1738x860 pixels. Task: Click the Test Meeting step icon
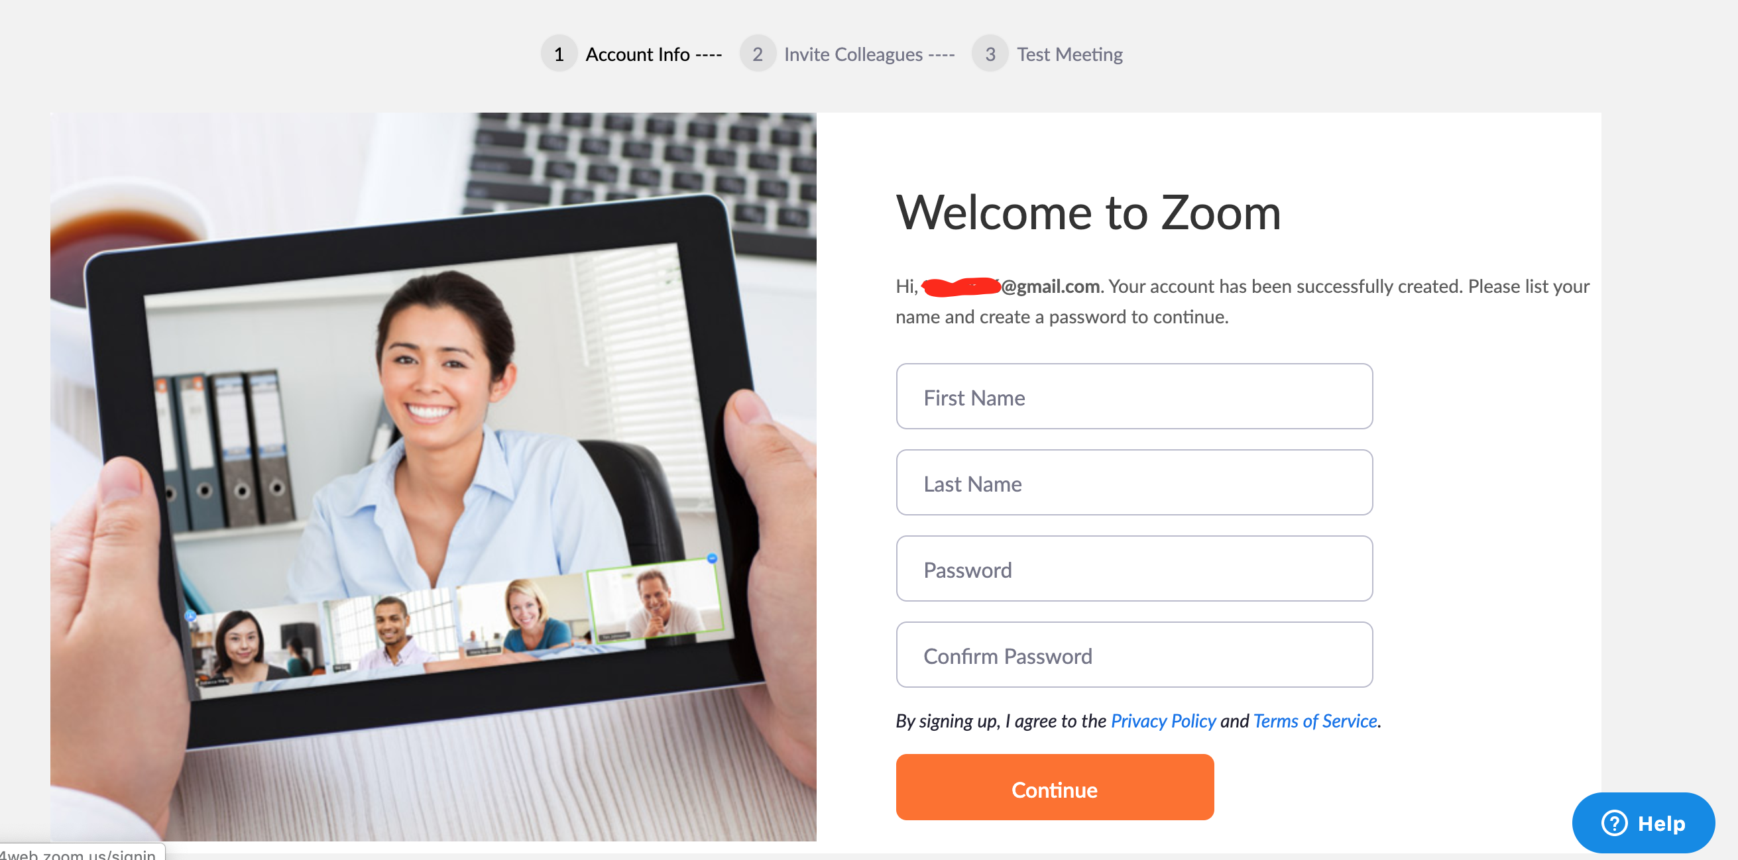click(990, 53)
